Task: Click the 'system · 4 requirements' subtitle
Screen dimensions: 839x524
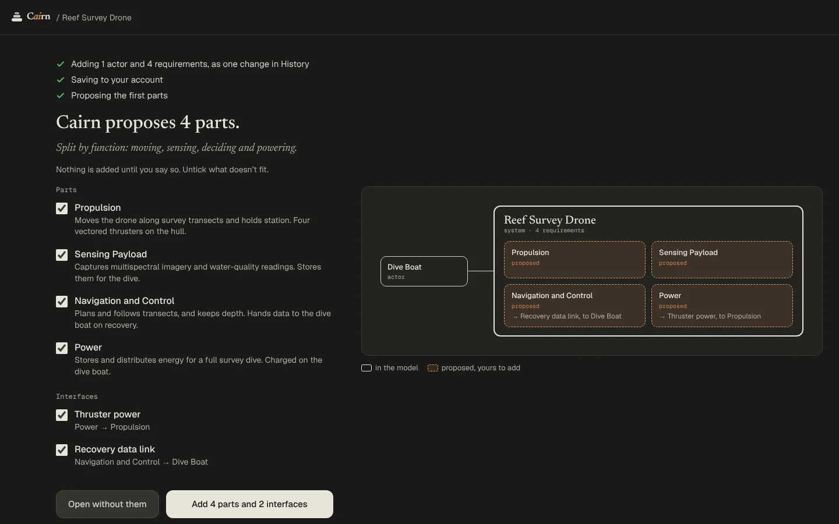Action: pos(544,231)
